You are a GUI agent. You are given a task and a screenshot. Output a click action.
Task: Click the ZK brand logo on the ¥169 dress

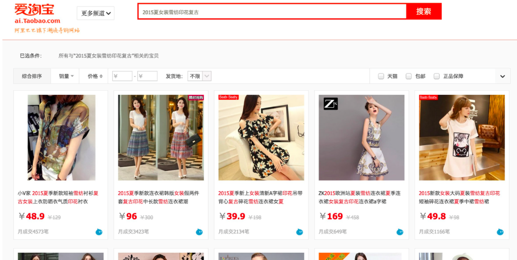pos(331,103)
